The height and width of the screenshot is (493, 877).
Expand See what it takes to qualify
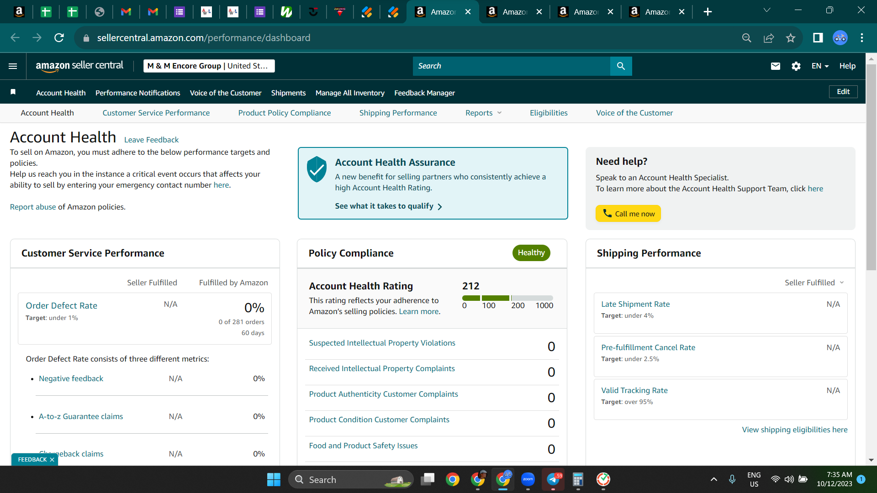pos(388,206)
